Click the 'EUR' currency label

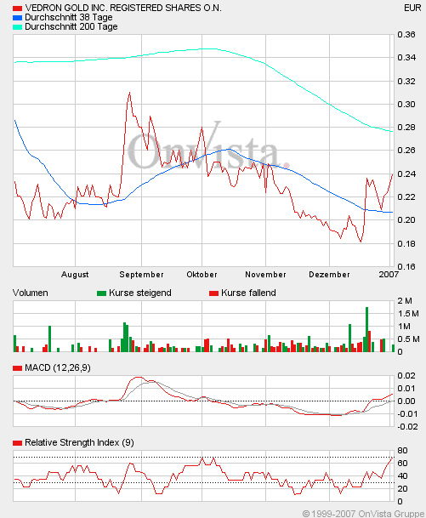tap(412, 8)
